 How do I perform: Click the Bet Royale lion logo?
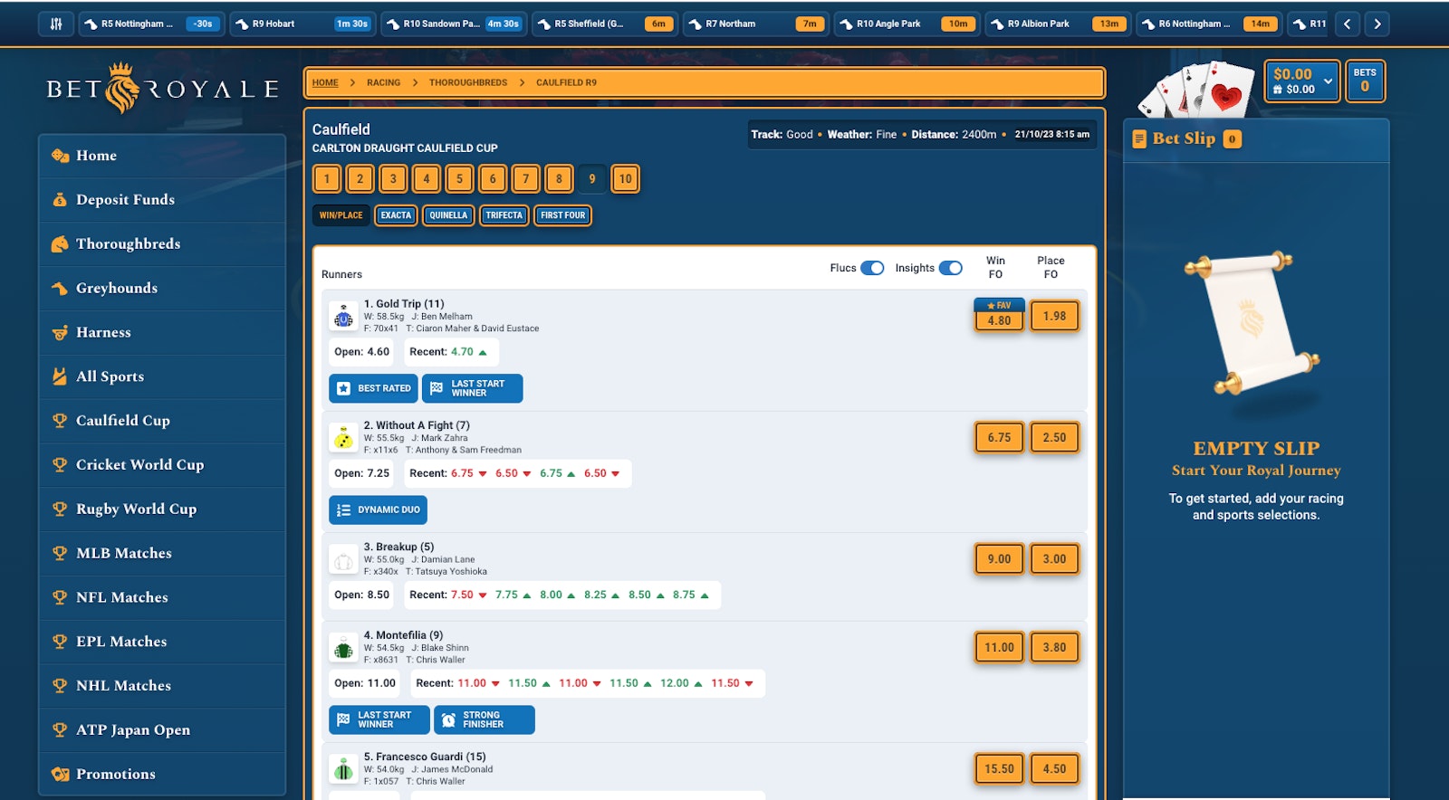point(121,89)
